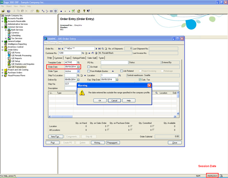Close the Warning dialog with red X
Image resolution: width=228 pixels, height=178 pixels.
point(149,85)
